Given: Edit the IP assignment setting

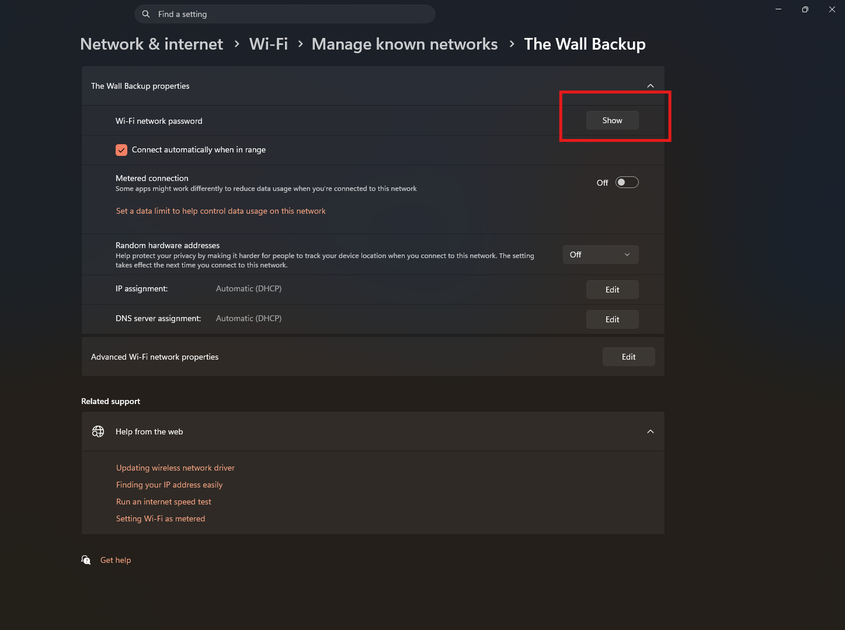Looking at the screenshot, I should coord(613,290).
